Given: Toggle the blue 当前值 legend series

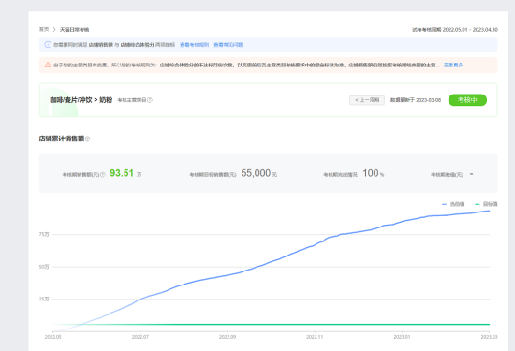Looking at the screenshot, I should (x=453, y=204).
